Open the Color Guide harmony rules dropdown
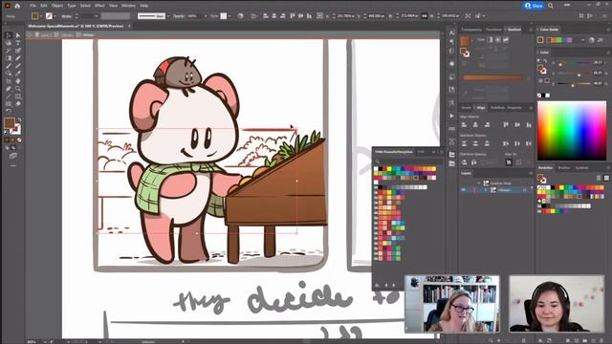This screenshot has width=612, height=344. [582, 40]
